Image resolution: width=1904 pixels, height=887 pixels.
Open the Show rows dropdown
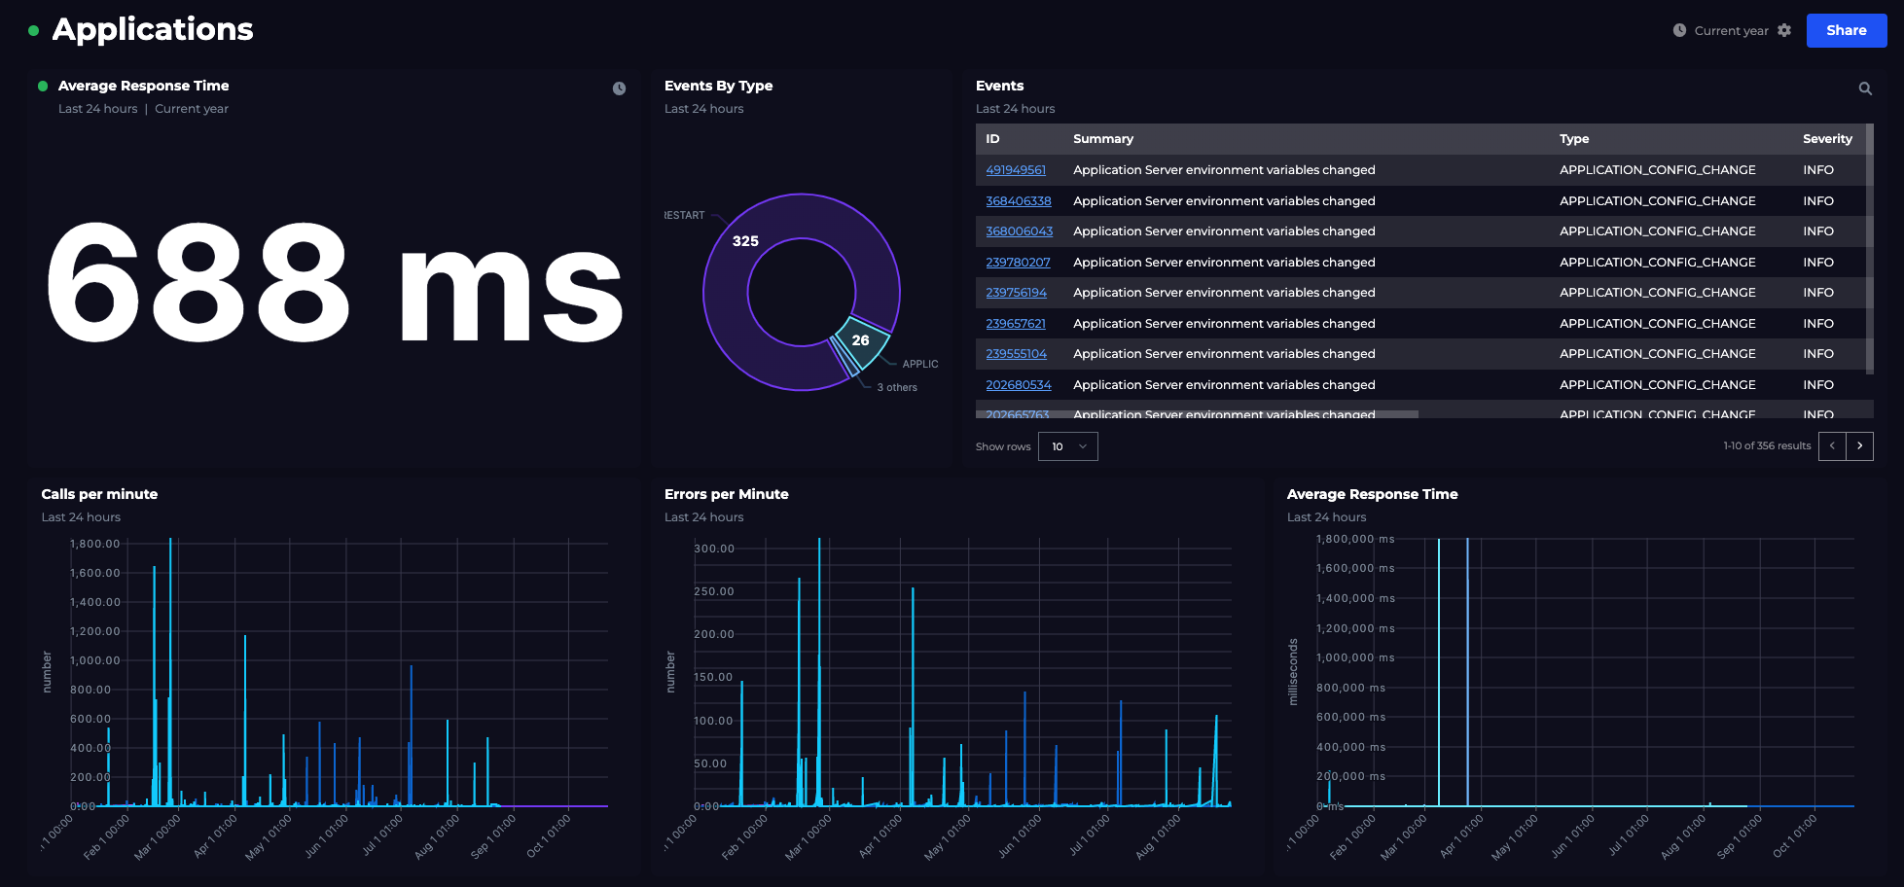point(1067,445)
